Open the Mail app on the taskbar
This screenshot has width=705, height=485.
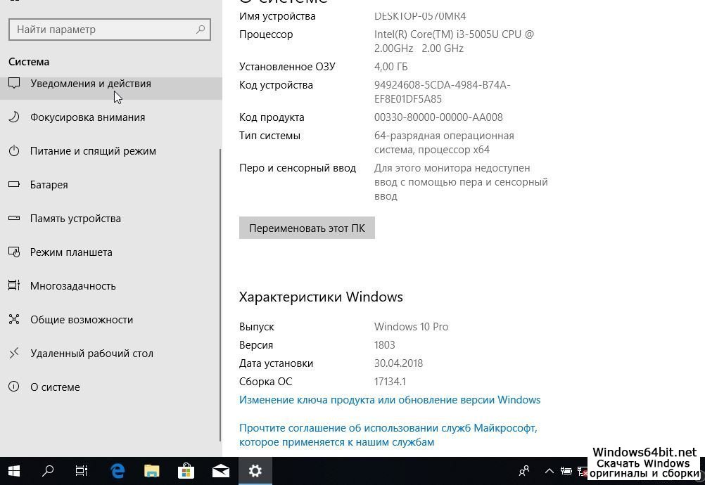tap(220, 471)
